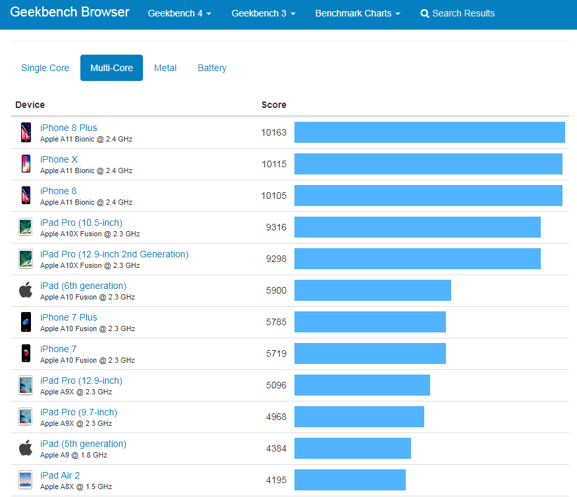Click the score value 4384
Viewport: 577px width, 497px height.
[276, 448]
